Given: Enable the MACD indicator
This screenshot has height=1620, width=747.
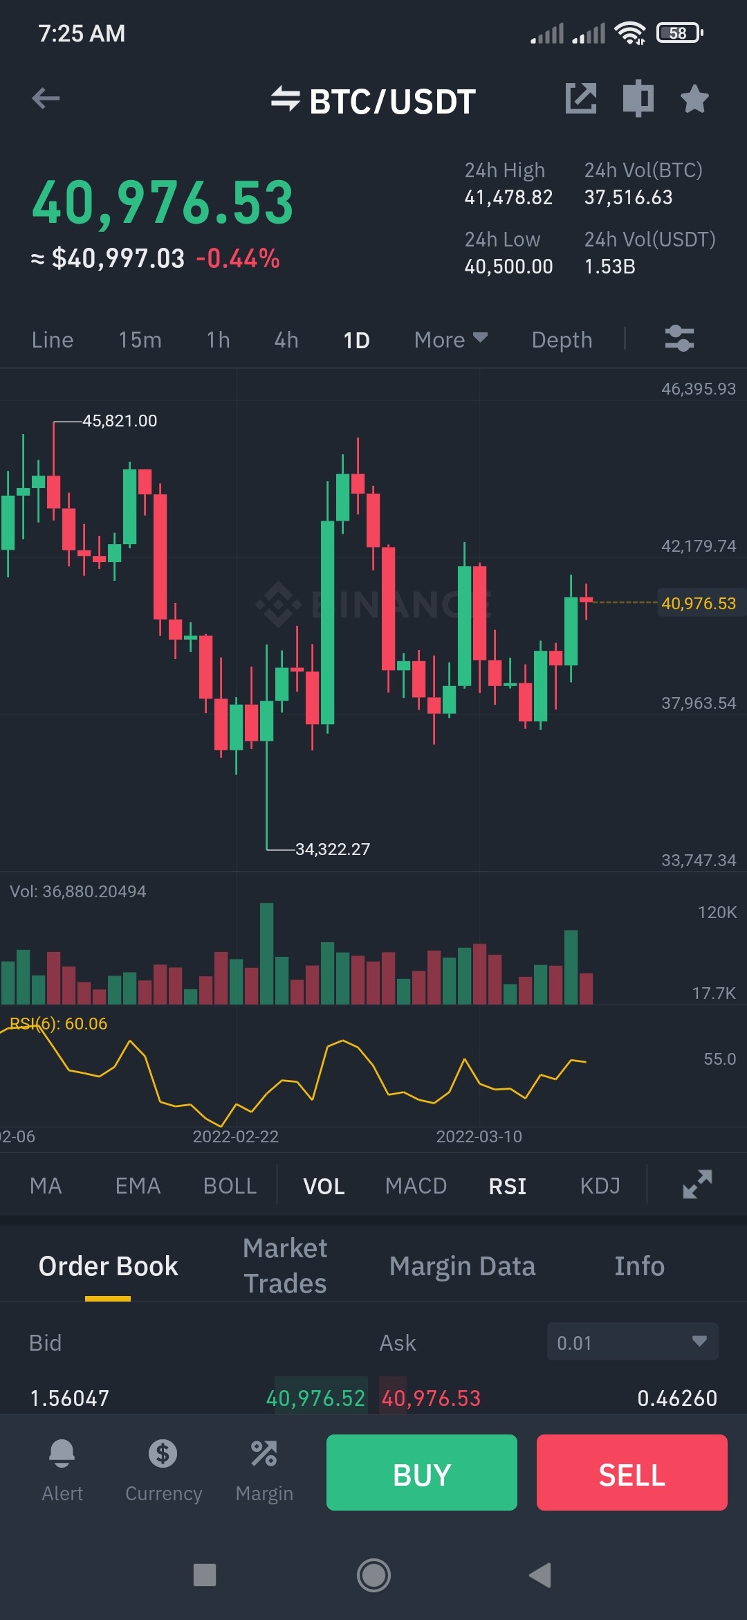Looking at the screenshot, I should [x=416, y=1186].
